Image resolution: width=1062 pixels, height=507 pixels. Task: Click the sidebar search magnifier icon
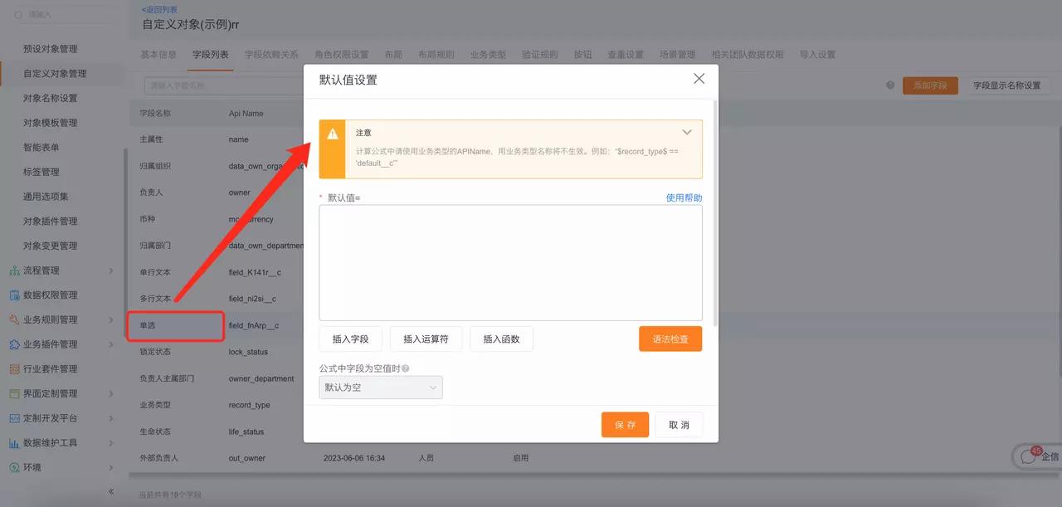click(18, 15)
